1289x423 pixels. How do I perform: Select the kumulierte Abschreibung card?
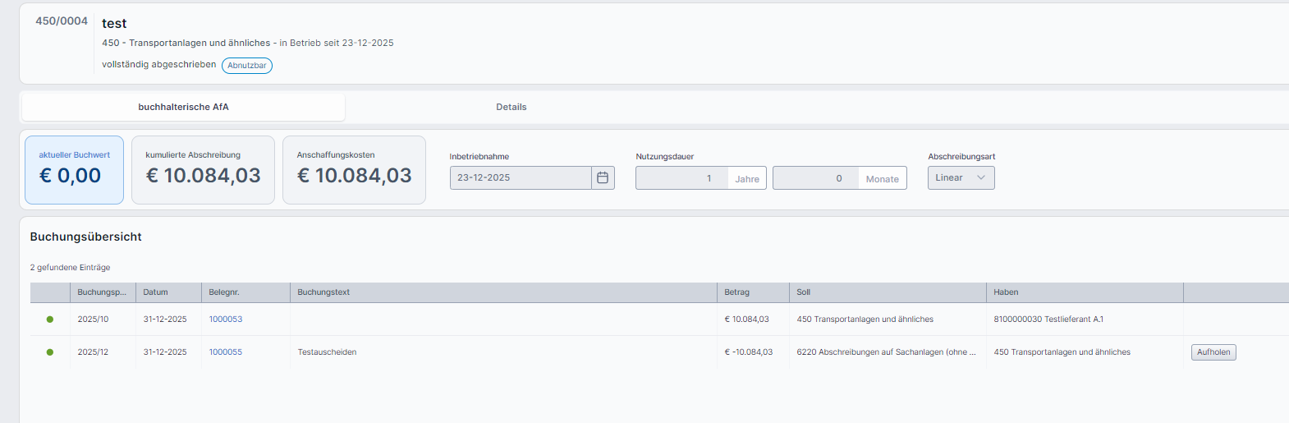pyautogui.click(x=203, y=170)
